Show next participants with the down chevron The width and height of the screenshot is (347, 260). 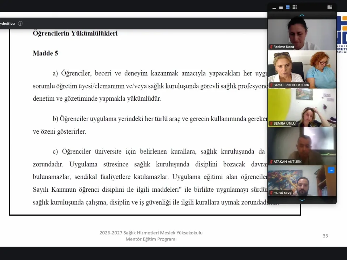coord(302,200)
